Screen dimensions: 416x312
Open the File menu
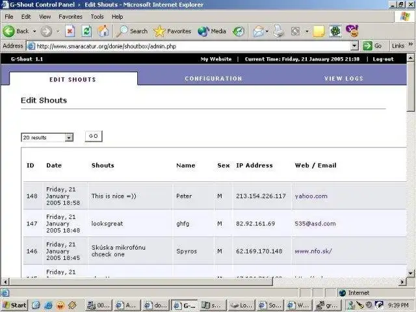pos(9,17)
